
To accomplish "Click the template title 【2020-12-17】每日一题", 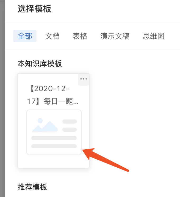I will point(53,95).
